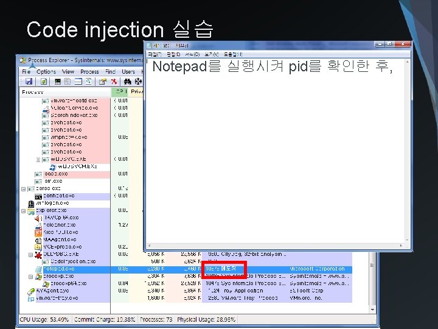Open Notepad's 편집(E) menu
The width and height of the screenshot is (438, 329).
173,54
